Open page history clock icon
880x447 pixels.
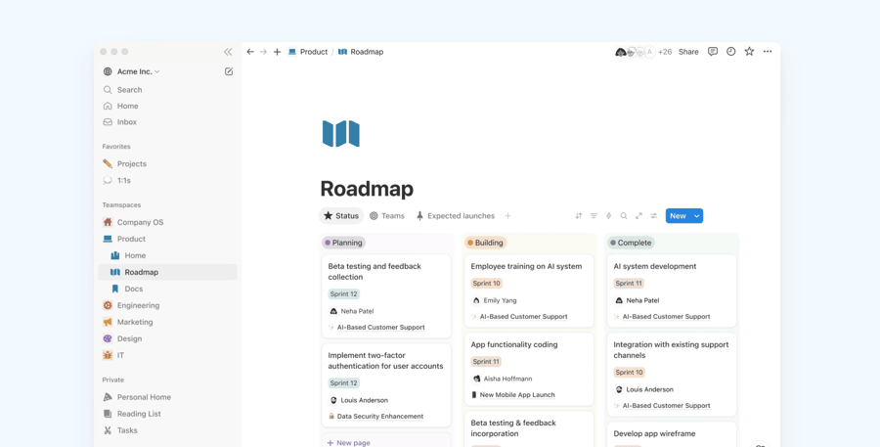click(x=730, y=52)
